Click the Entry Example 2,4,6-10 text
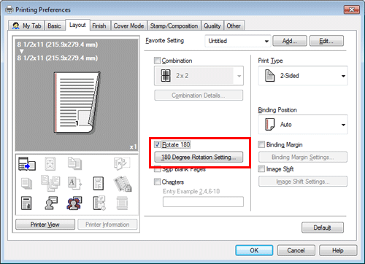The image size is (365, 264). pos(191,191)
